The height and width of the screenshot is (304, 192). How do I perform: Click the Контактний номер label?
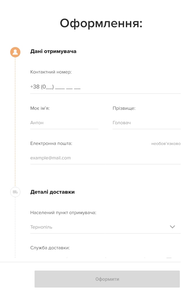(51, 72)
